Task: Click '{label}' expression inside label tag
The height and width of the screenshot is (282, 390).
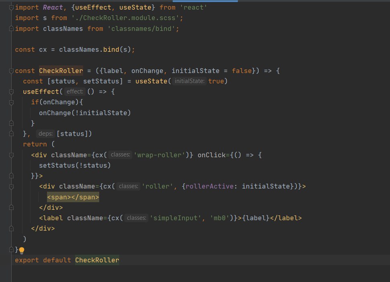Action: [256, 218]
